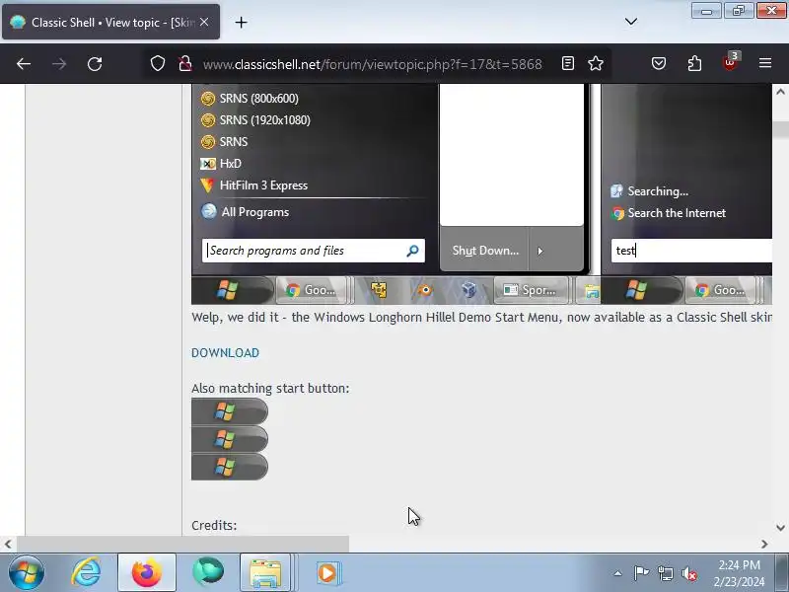Launch Internet Explorer from taskbar
Viewport: 789px width, 592px height.
click(86, 573)
